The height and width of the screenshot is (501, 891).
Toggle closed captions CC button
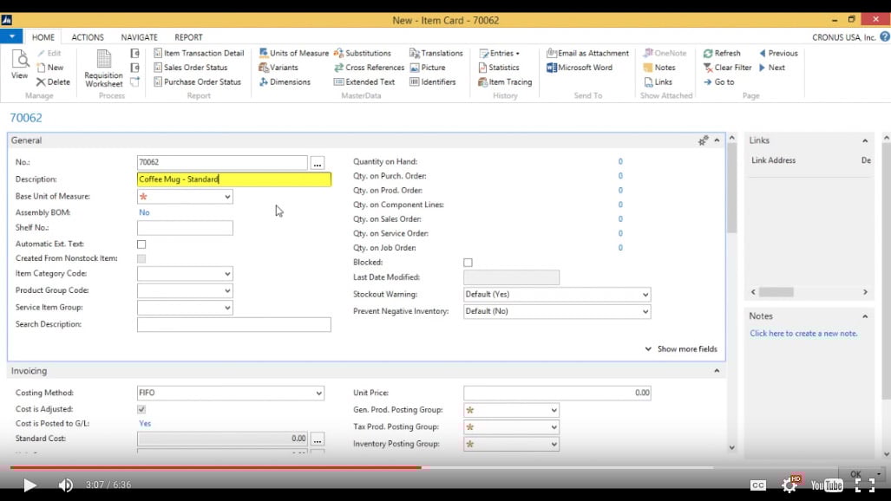[x=758, y=485]
